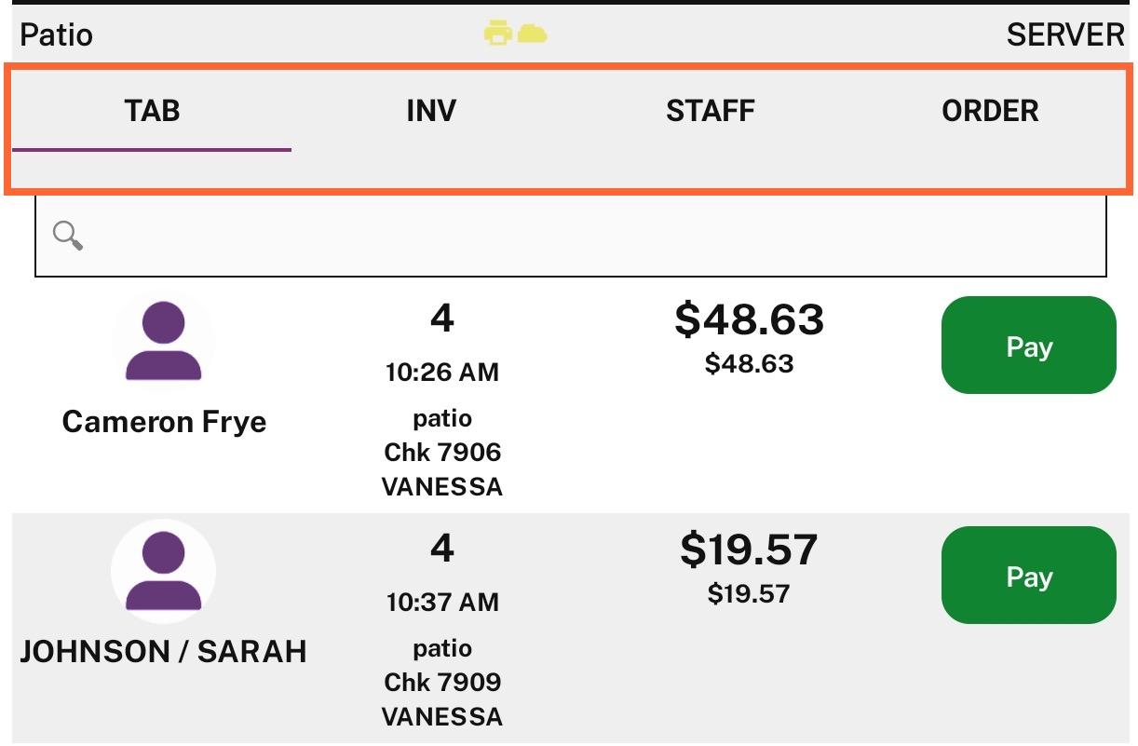Click the Patio location label
Viewport: 1138px width, 746px height.
pos(56,35)
